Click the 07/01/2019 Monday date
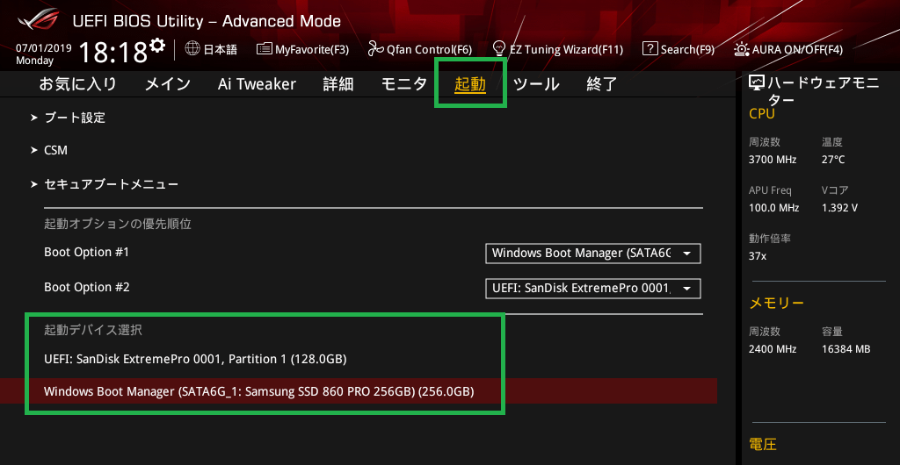Screen dimensions: 900x465 44,54
